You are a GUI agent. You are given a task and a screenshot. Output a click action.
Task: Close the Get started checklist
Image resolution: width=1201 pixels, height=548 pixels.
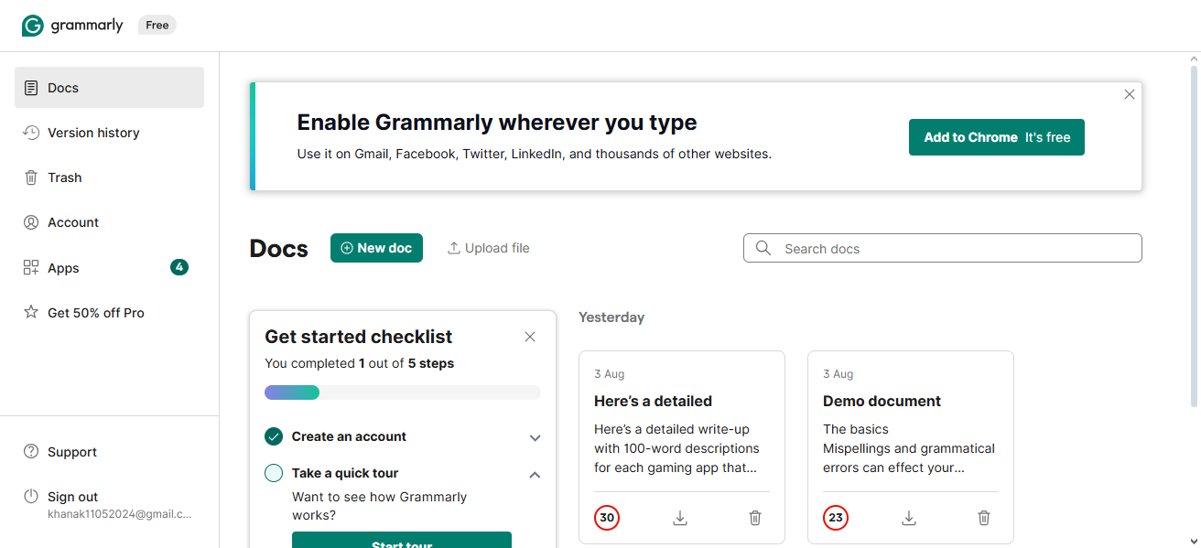point(530,337)
